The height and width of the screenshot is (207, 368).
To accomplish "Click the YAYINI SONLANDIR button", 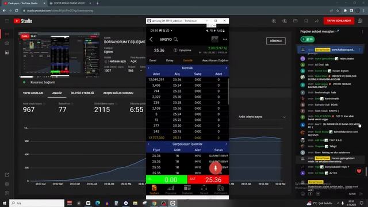I will [339, 21].
